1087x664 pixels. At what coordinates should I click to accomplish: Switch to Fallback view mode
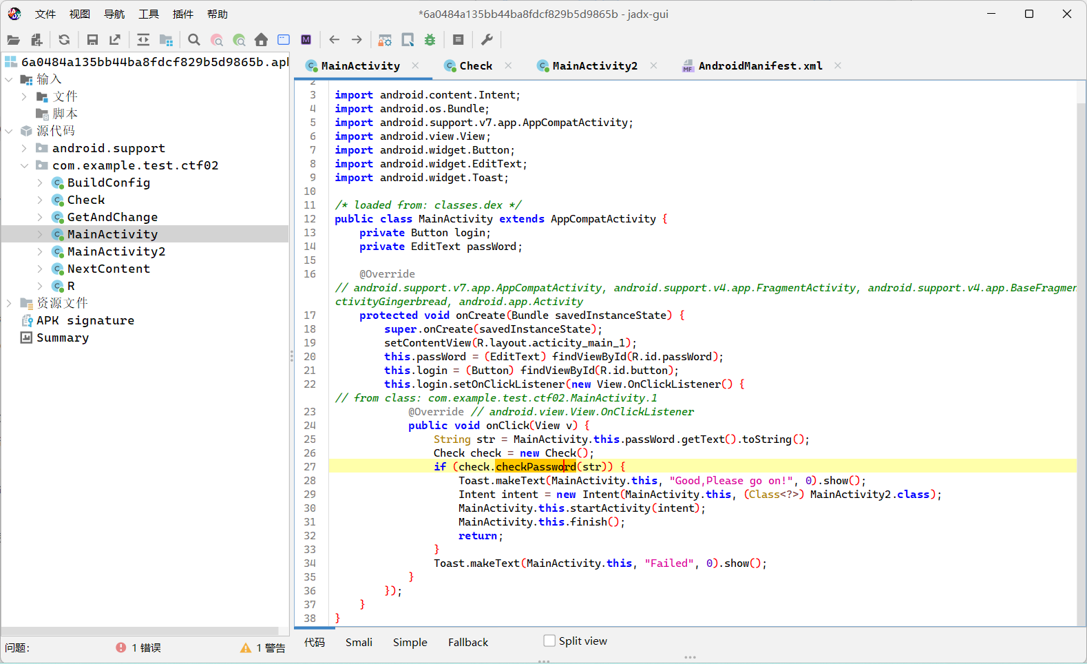pyautogui.click(x=468, y=642)
